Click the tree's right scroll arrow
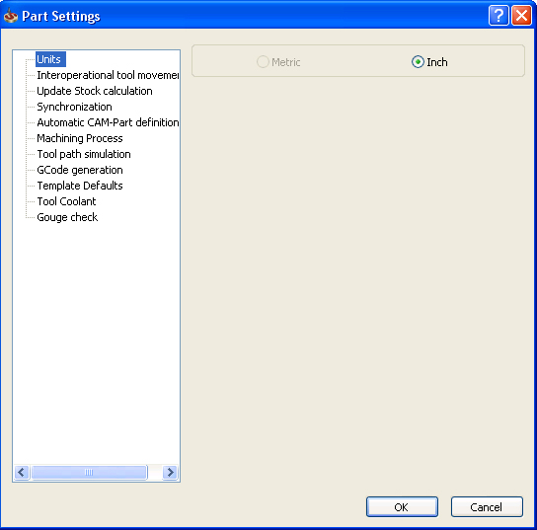This screenshot has height=530, width=537. click(170, 472)
